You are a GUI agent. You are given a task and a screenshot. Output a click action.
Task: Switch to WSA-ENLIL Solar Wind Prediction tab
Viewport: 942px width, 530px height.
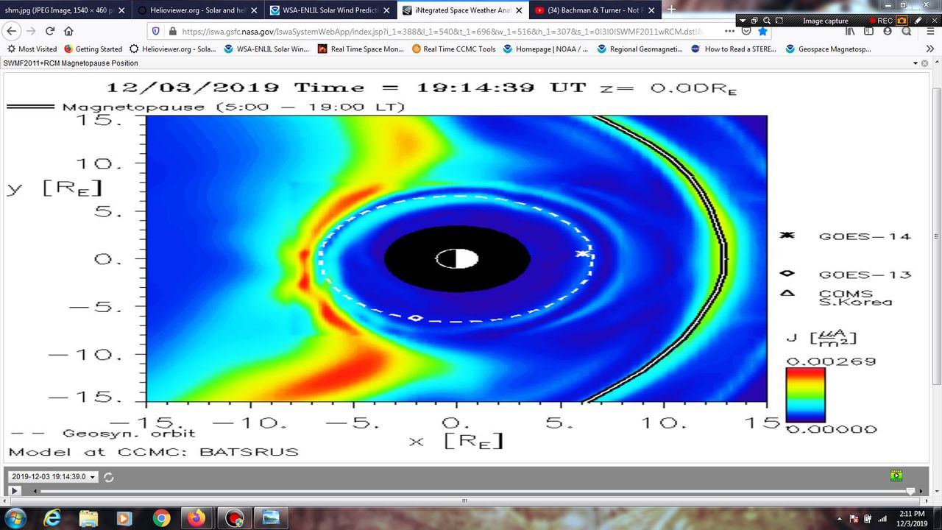point(330,10)
